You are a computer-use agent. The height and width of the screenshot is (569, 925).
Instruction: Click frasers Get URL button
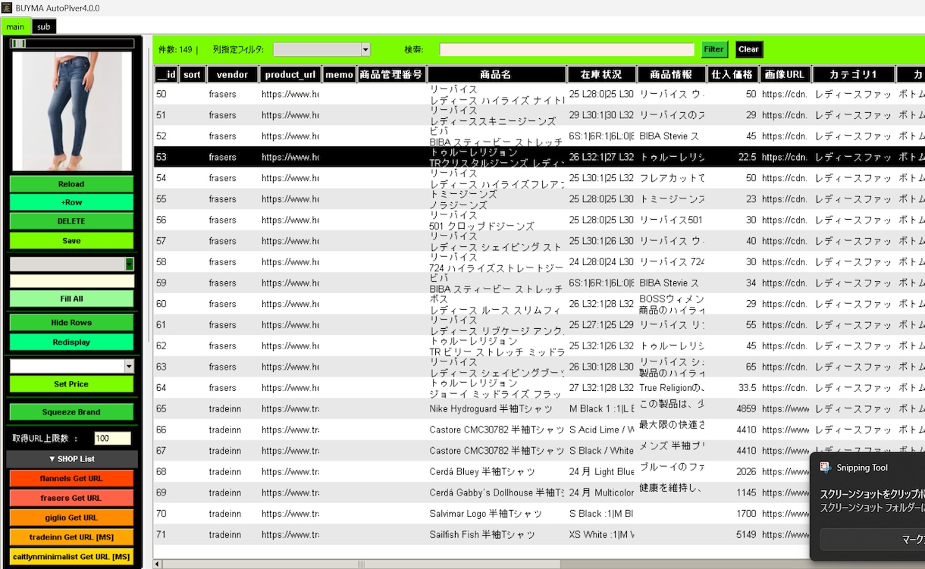pos(71,498)
